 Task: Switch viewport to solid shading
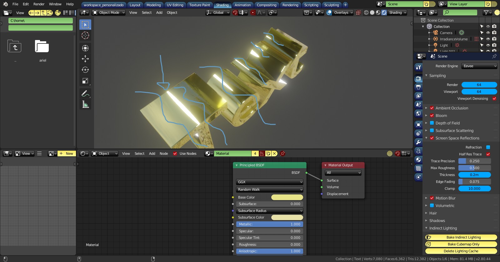tap(372, 13)
